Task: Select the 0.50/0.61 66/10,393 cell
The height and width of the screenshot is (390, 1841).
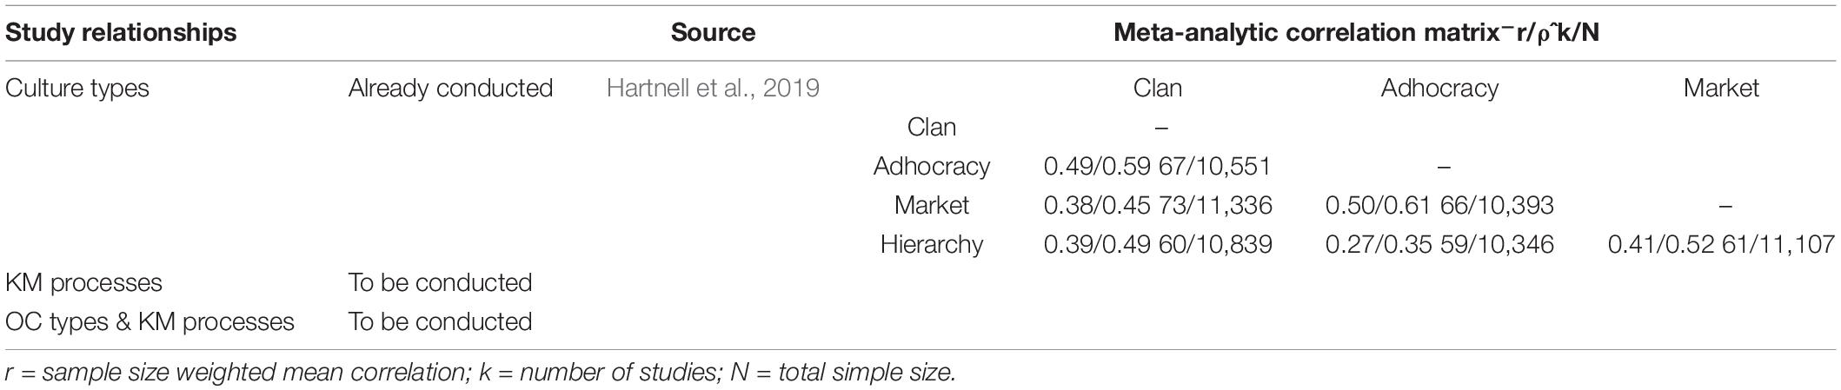Action: coord(1439,205)
